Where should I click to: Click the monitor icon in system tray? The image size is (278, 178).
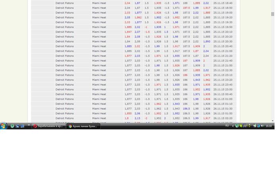point(245,126)
